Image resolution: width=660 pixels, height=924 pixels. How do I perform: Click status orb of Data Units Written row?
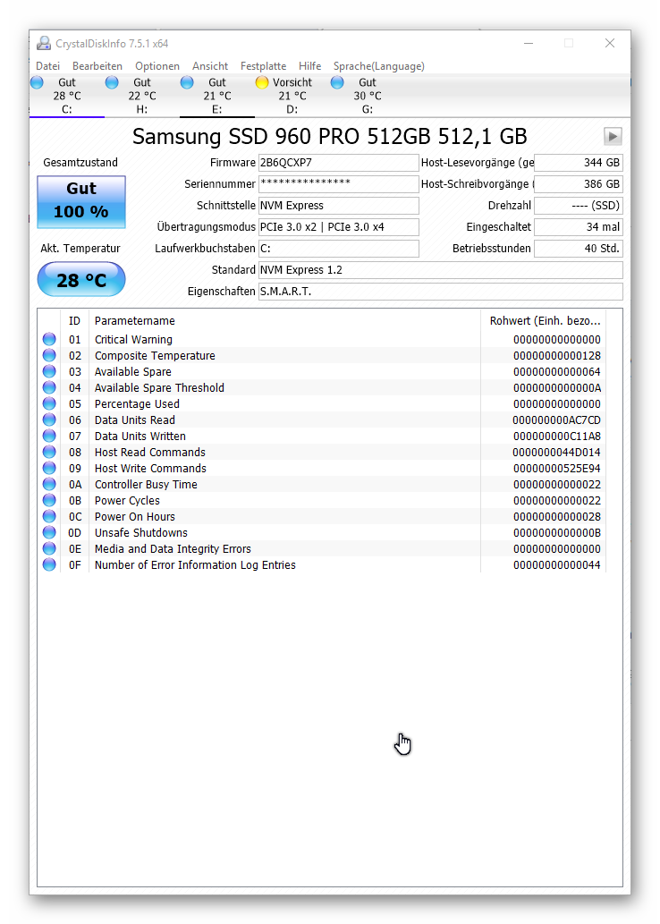coord(49,437)
